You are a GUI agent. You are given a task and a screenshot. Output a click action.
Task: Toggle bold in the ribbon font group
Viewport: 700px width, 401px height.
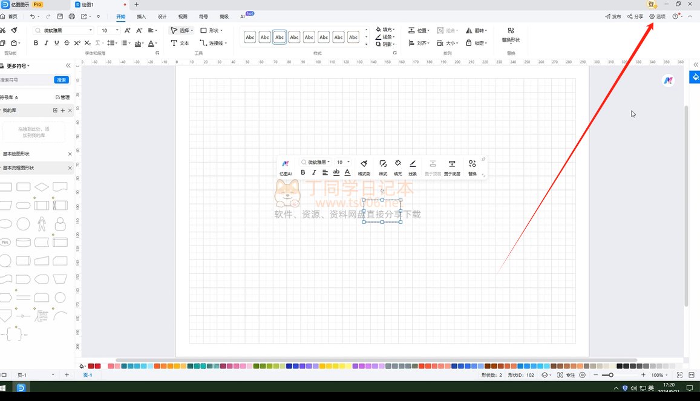pos(36,43)
